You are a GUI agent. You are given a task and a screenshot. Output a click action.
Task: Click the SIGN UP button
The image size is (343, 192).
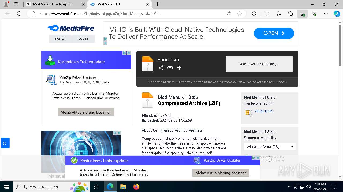(x=60, y=39)
